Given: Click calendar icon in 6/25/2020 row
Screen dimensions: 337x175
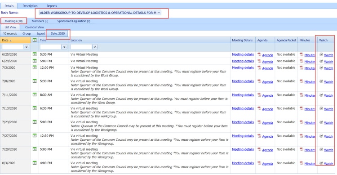Looking at the screenshot, I should click(35, 54).
